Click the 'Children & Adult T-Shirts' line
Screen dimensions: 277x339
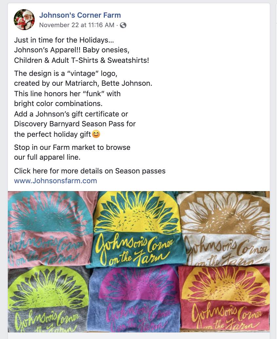82,60
